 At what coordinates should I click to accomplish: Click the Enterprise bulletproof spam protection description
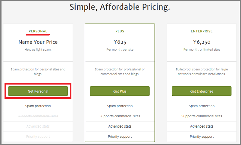tap(202, 72)
